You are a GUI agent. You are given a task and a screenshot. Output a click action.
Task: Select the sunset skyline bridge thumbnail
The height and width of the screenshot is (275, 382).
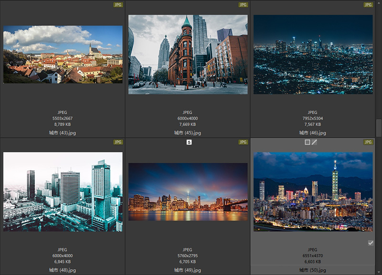pos(188,192)
